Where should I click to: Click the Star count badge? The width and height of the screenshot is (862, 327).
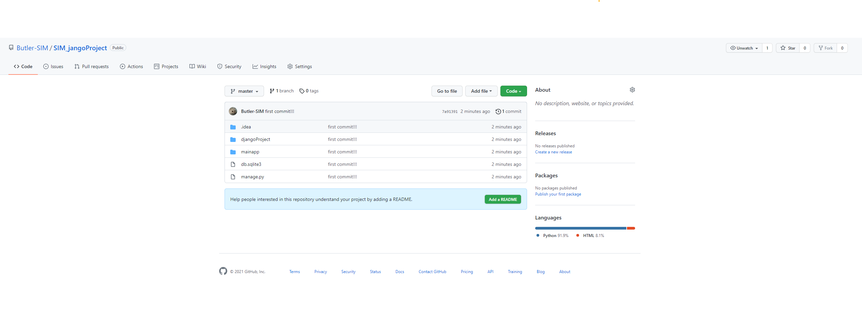pos(805,48)
